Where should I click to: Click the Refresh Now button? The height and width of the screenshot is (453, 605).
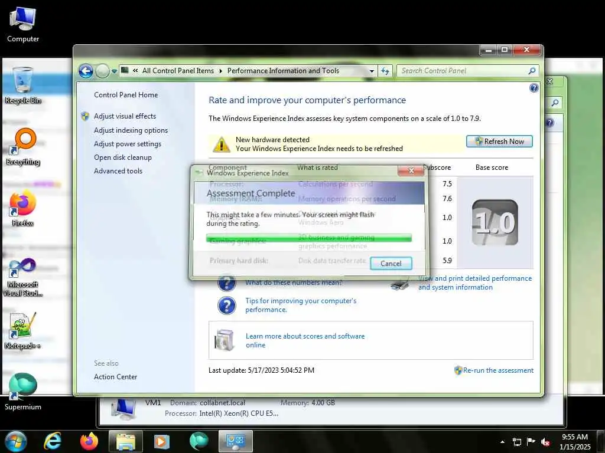(499, 142)
